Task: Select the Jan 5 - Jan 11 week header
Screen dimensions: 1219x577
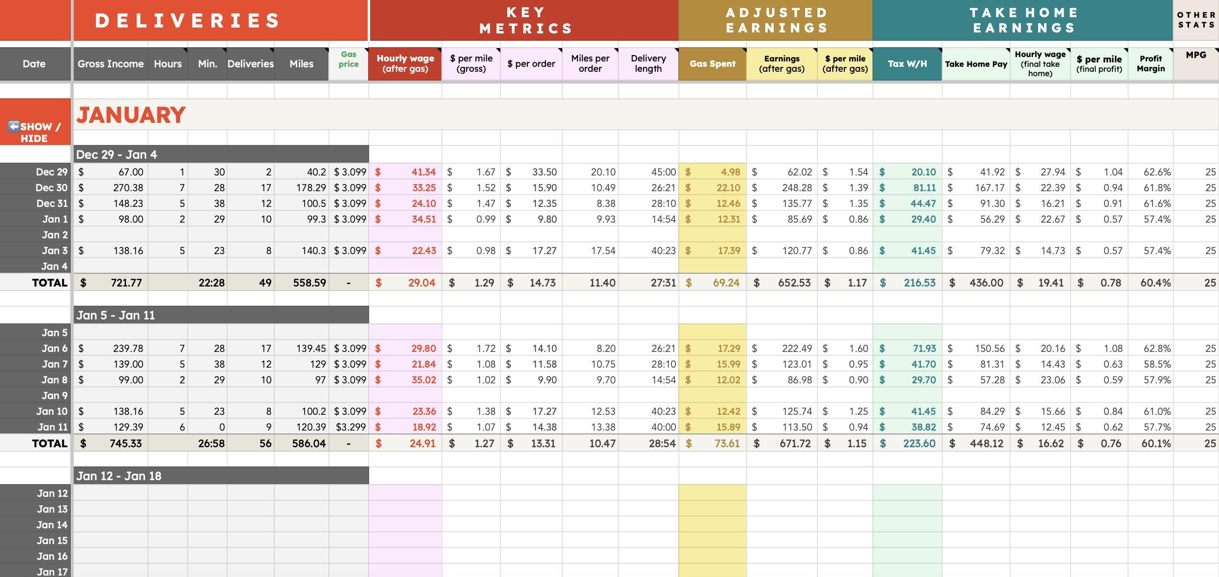Action: 221,315
